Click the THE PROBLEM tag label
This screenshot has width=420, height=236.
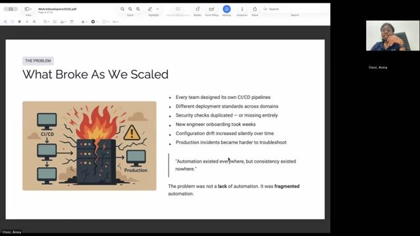tap(38, 61)
